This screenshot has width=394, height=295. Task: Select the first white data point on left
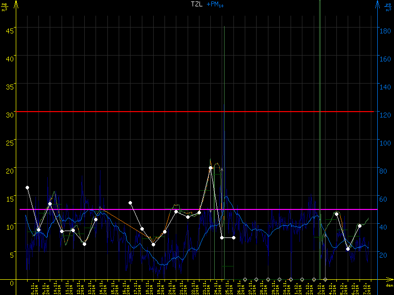click(x=27, y=187)
